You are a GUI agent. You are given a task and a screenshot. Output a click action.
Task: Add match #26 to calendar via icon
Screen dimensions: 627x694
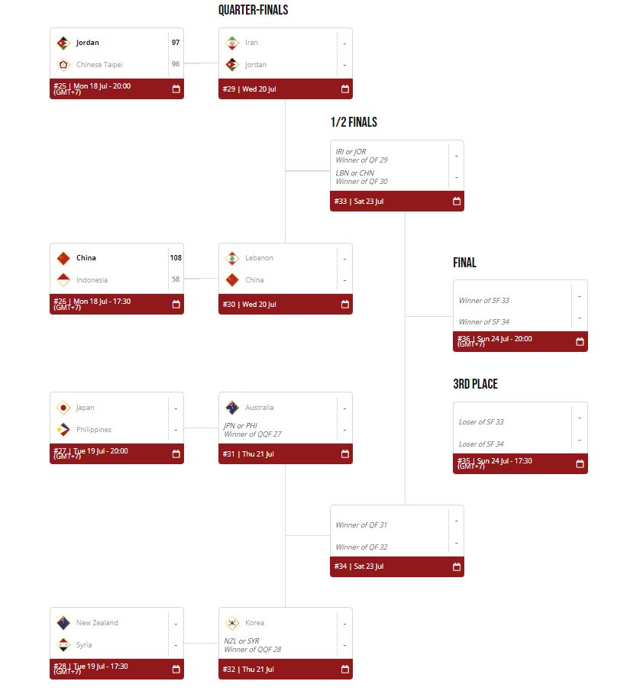[x=176, y=304]
